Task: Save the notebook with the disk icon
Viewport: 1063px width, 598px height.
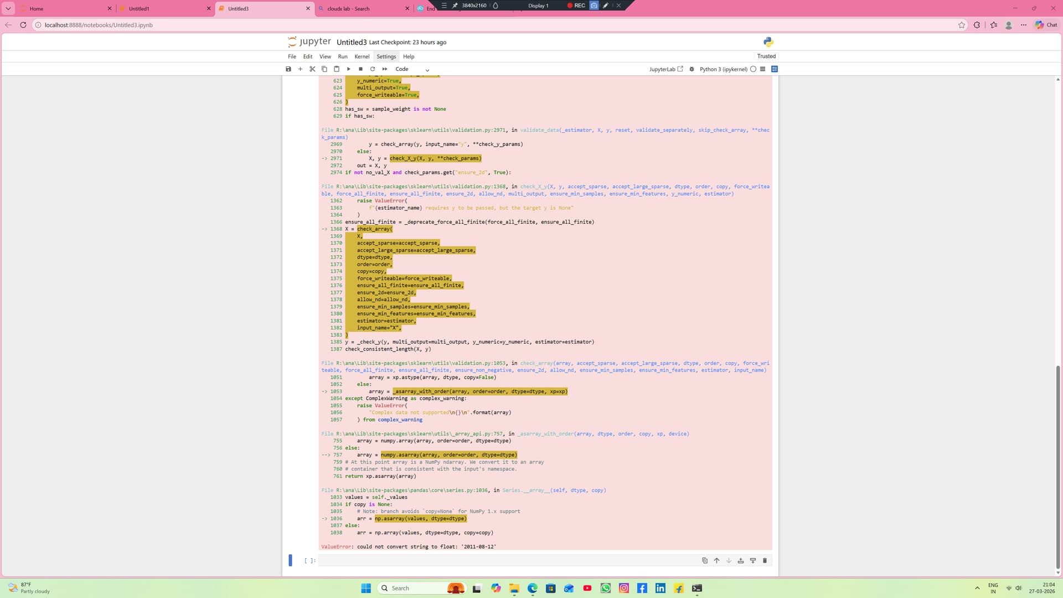Action: (288, 69)
